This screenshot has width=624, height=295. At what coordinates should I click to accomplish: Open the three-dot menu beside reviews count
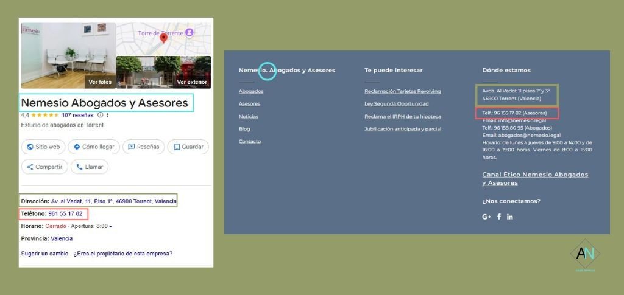pyautogui.click(x=107, y=115)
